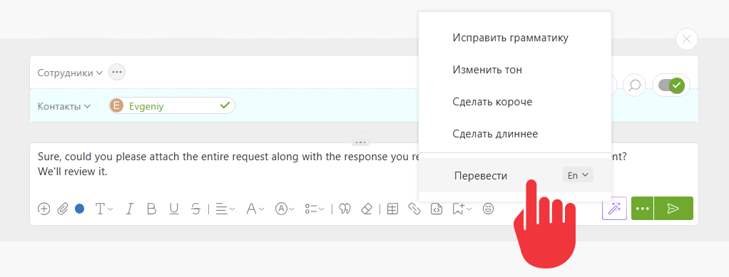Image resolution: width=729 pixels, height=277 pixels.
Task: Clear formatting with the eraser icon
Action: click(x=367, y=209)
